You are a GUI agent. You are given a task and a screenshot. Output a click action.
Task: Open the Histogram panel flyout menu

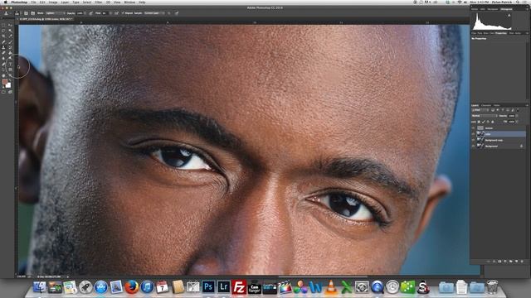click(528, 9)
